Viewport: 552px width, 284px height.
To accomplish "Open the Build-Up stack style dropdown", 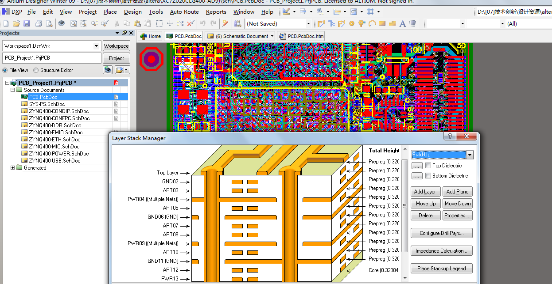I will tap(470, 155).
